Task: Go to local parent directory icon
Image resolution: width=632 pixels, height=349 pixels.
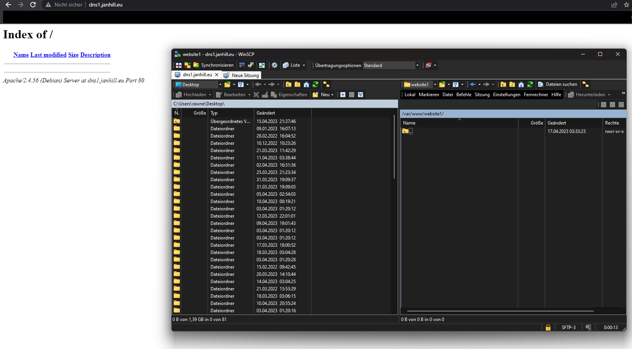Action: point(288,84)
